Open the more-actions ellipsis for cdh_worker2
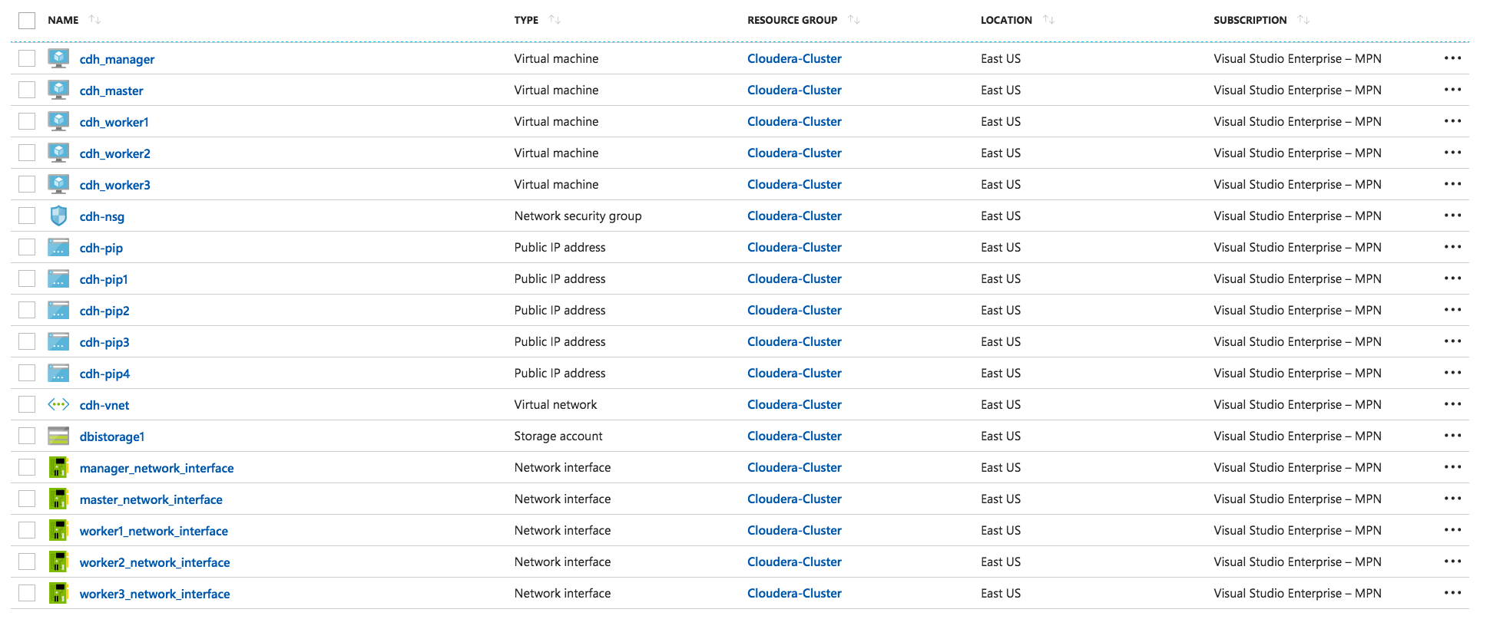 coord(1452,153)
